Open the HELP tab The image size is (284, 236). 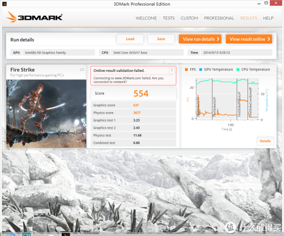(x=268, y=18)
